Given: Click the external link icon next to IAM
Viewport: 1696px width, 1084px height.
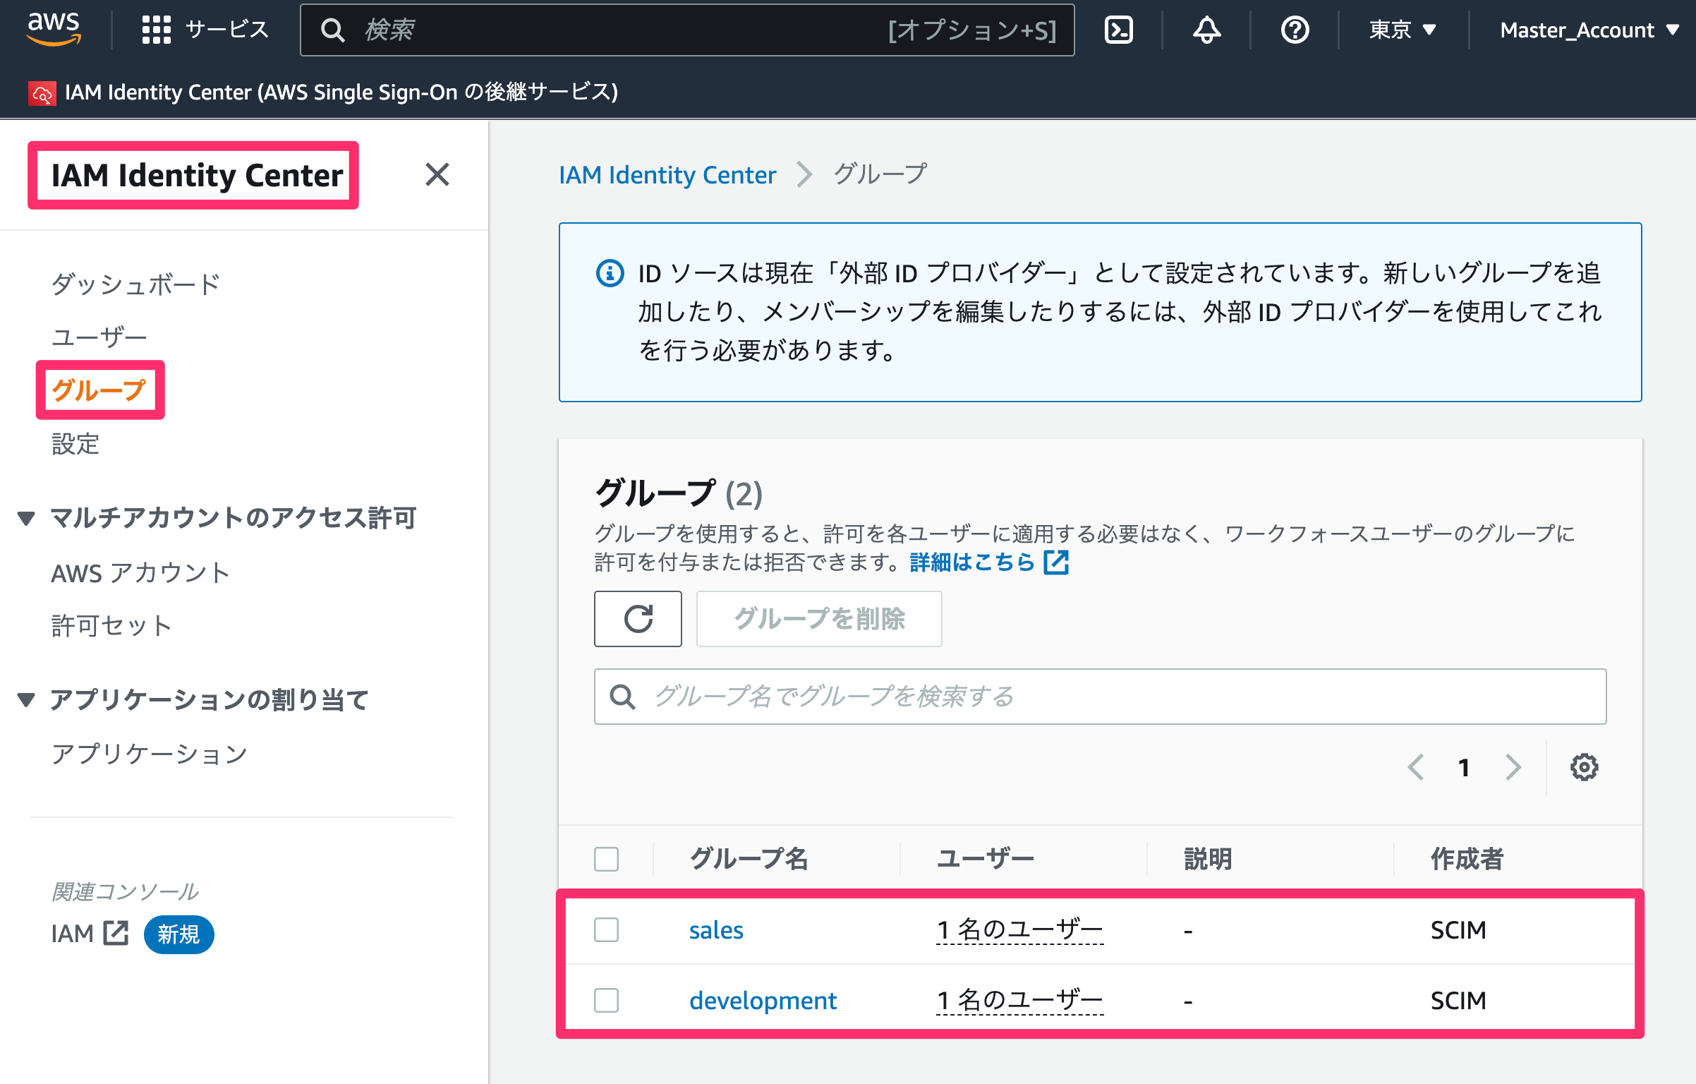Looking at the screenshot, I should point(116,933).
